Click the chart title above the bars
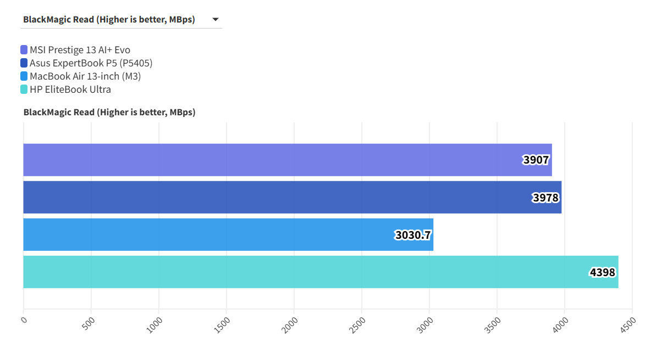The width and height of the screenshot is (656, 342). click(109, 113)
